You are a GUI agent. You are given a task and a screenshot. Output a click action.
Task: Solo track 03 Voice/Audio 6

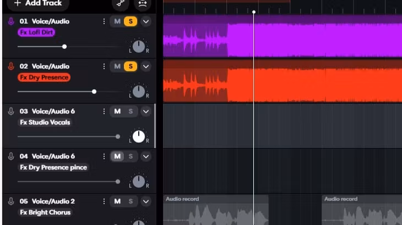pyautogui.click(x=131, y=111)
